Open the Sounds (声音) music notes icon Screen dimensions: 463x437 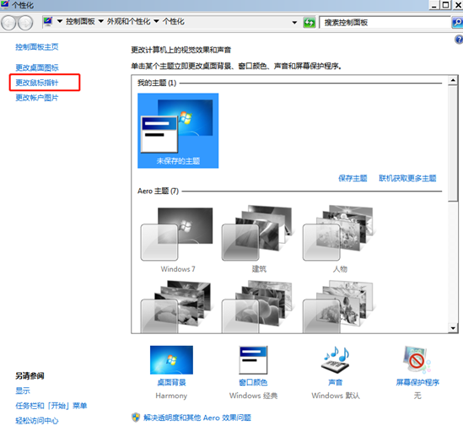[336, 359]
